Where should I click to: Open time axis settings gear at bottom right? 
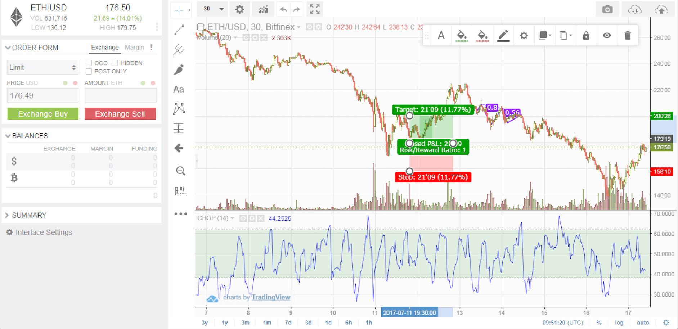[x=666, y=323]
